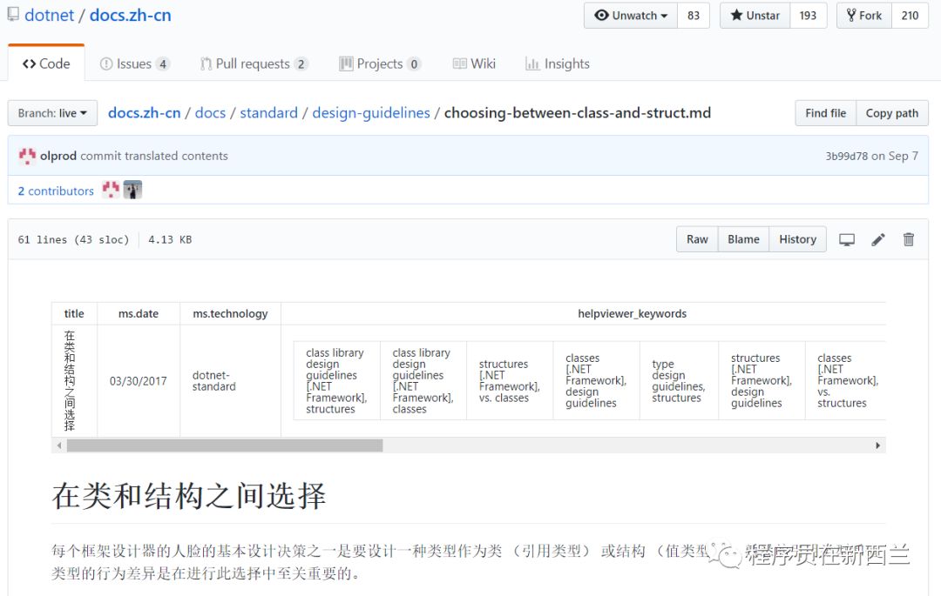
Task: Select the 'type design guidelines, structures' cell
Action: coord(679,381)
